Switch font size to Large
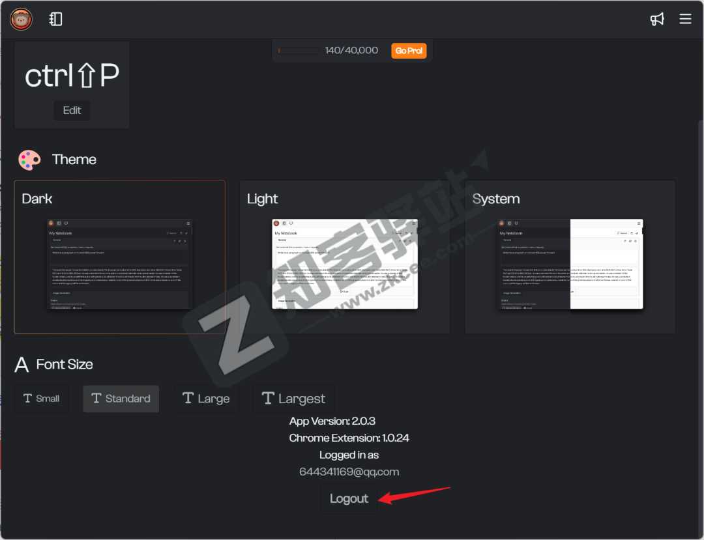Viewport: 704px width, 540px height. pos(205,399)
